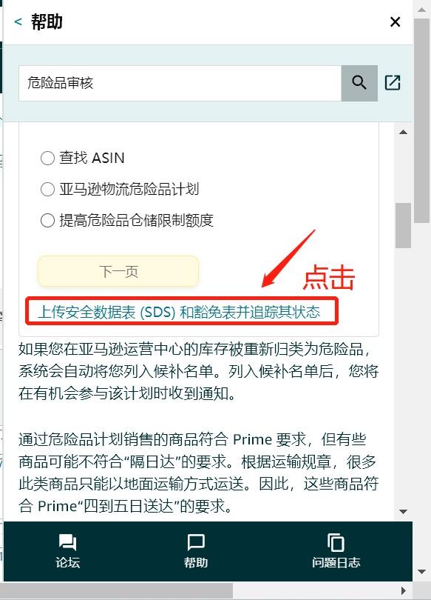Click the 下一页 button
Image resolution: width=431 pixels, height=600 pixels.
pos(118,271)
